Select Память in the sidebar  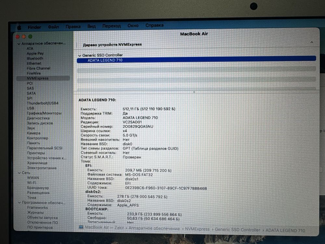click(33, 143)
